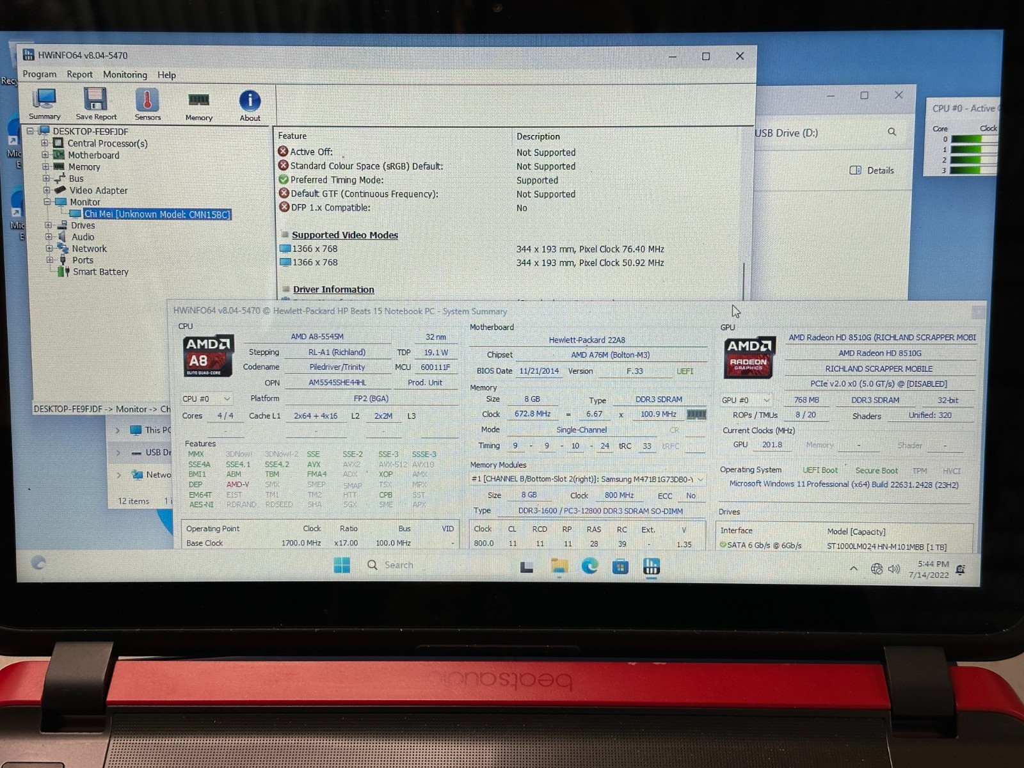Open the Report menu

(x=79, y=74)
